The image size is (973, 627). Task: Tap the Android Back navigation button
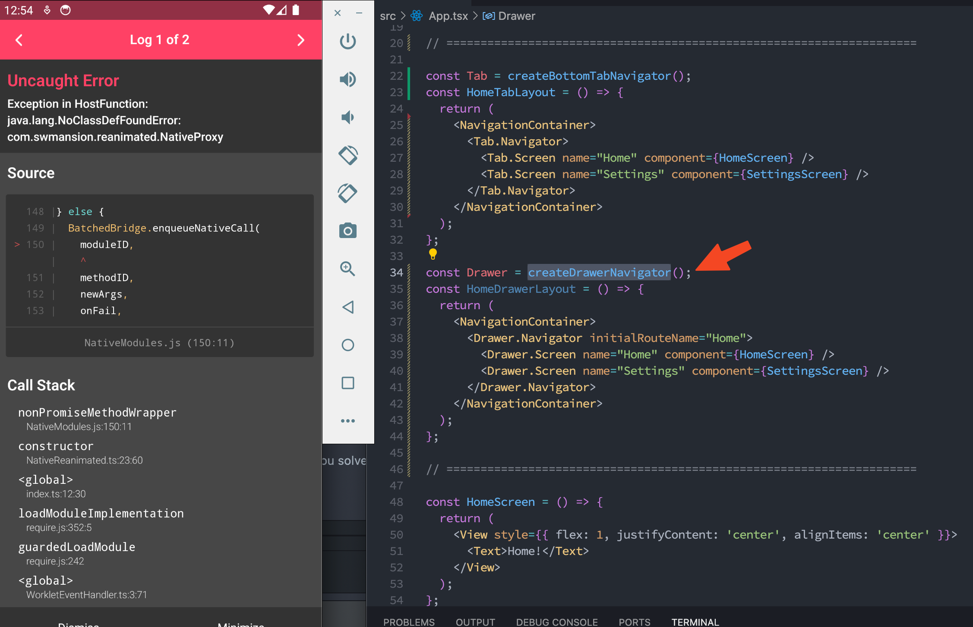[x=347, y=307]
